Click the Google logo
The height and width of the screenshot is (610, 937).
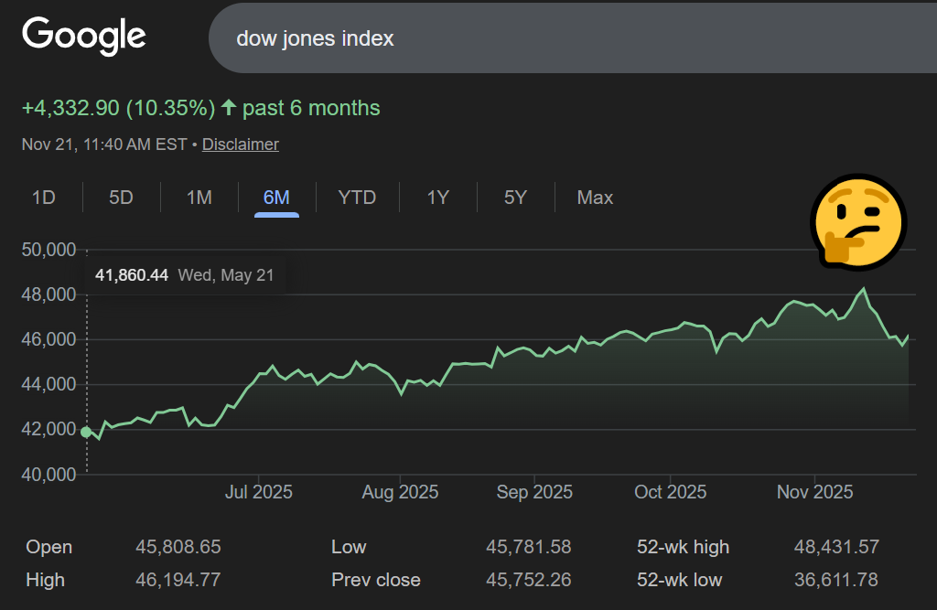point(83,36)
